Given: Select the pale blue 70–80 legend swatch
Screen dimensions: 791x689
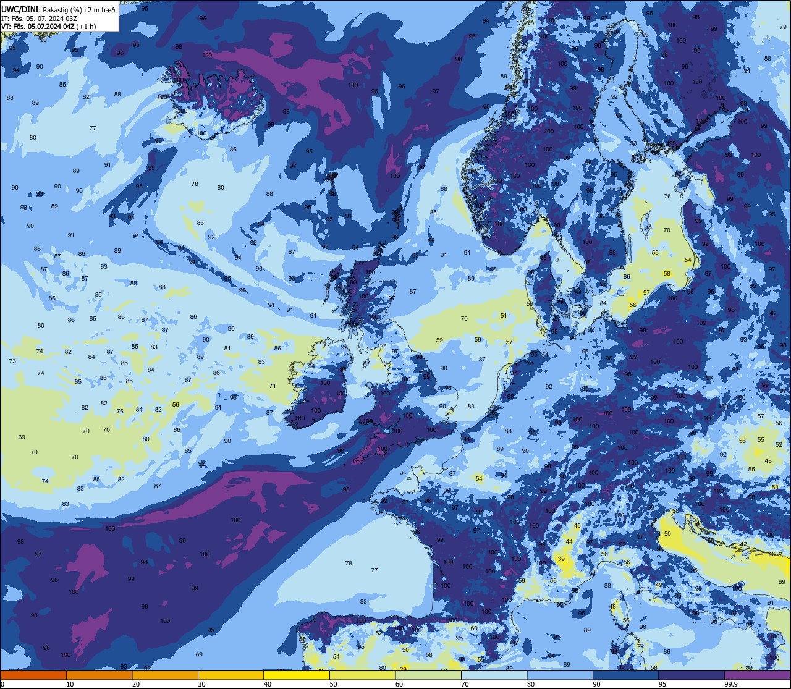Looking at the screenshot, I should tap(494, 675).
